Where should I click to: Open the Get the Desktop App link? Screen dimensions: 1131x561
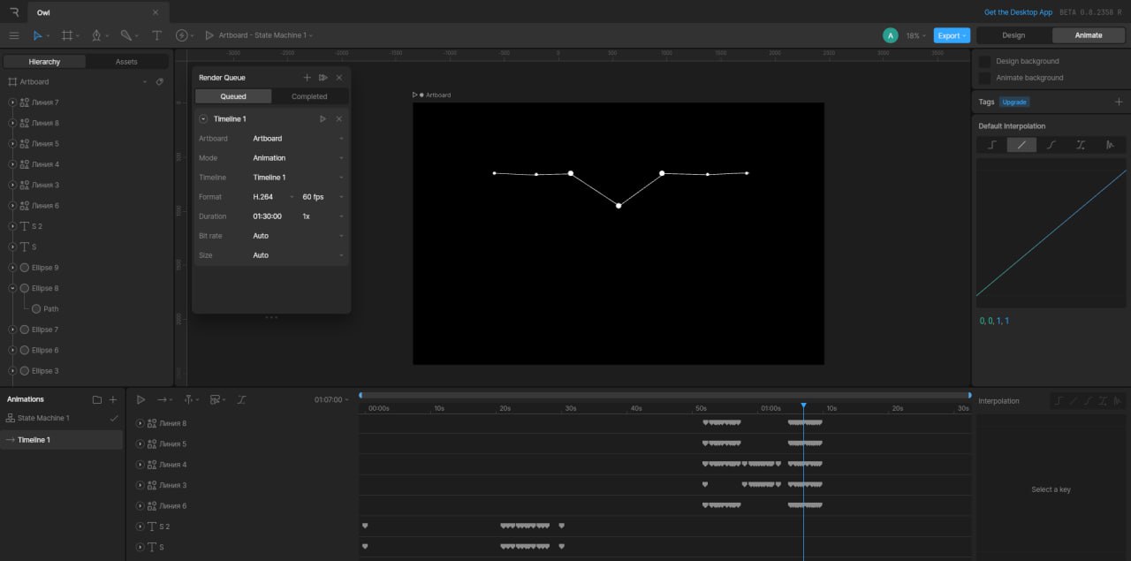tap(1018, 12)
